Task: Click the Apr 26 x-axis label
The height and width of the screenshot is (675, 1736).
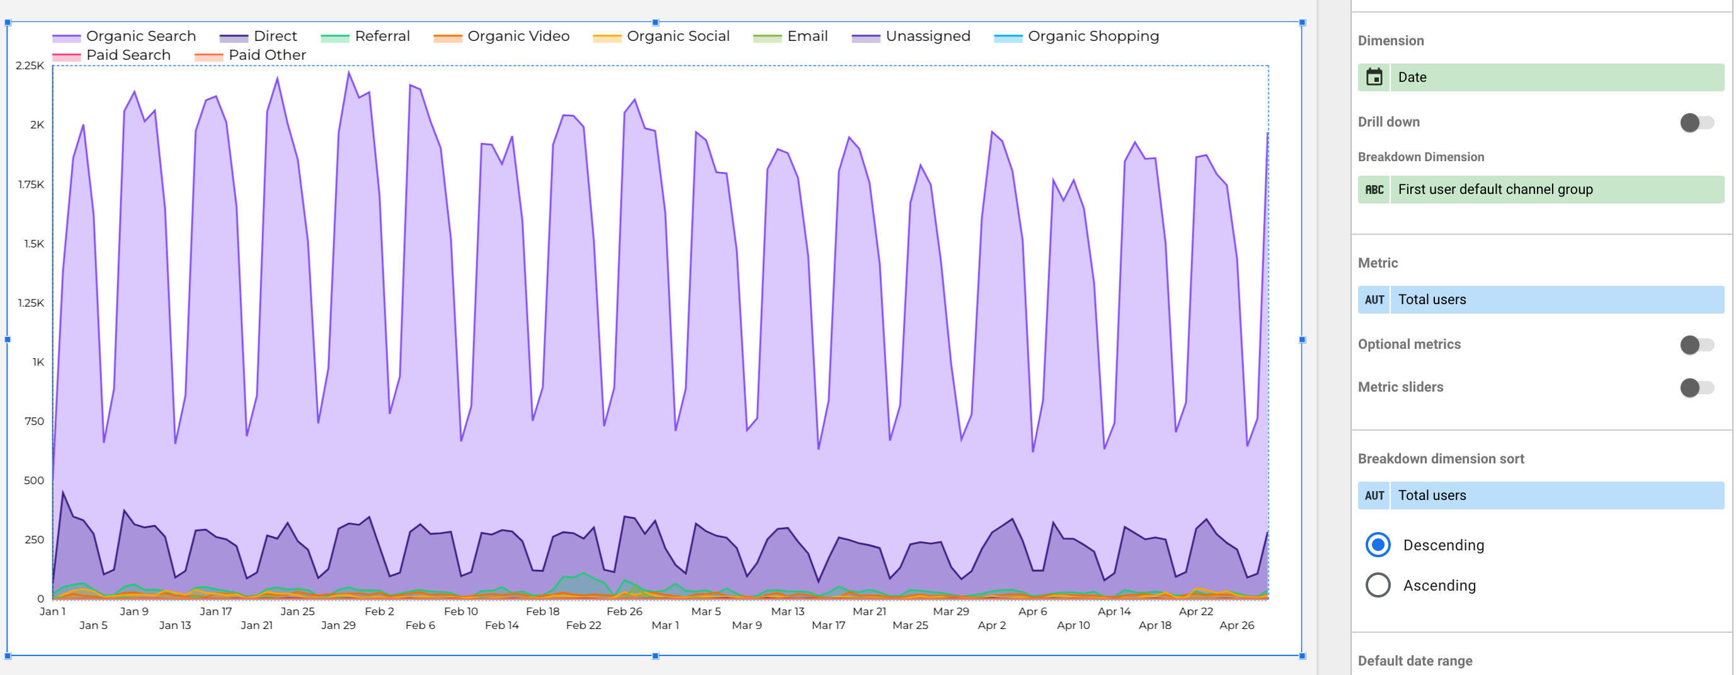Action: [1236, 626]
